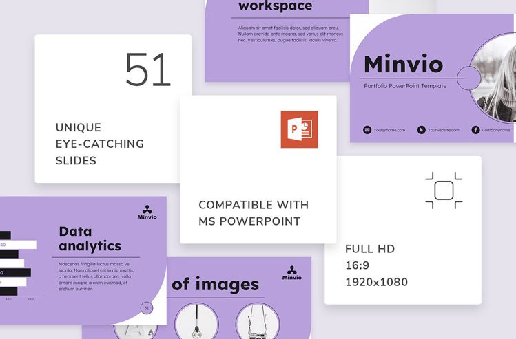Viewport: 516px width, 339px height.
Task: Click the cursor icon beside Yourwebsite.com
Action: [x=421, y=130]
